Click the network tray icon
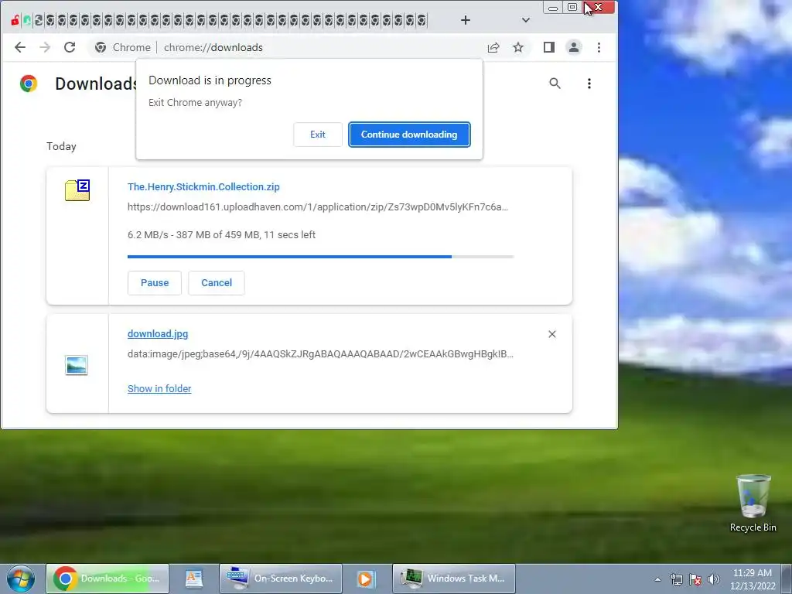The image size is (792, 594). tap(676, 579)
